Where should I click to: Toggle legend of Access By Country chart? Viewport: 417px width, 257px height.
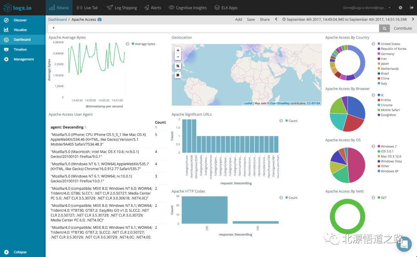pos(373,44)
